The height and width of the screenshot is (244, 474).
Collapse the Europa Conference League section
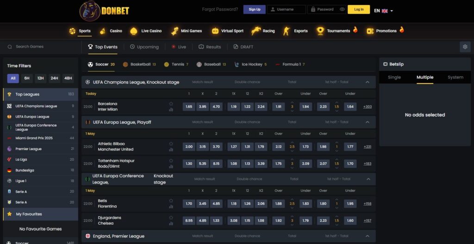[368, 179]
